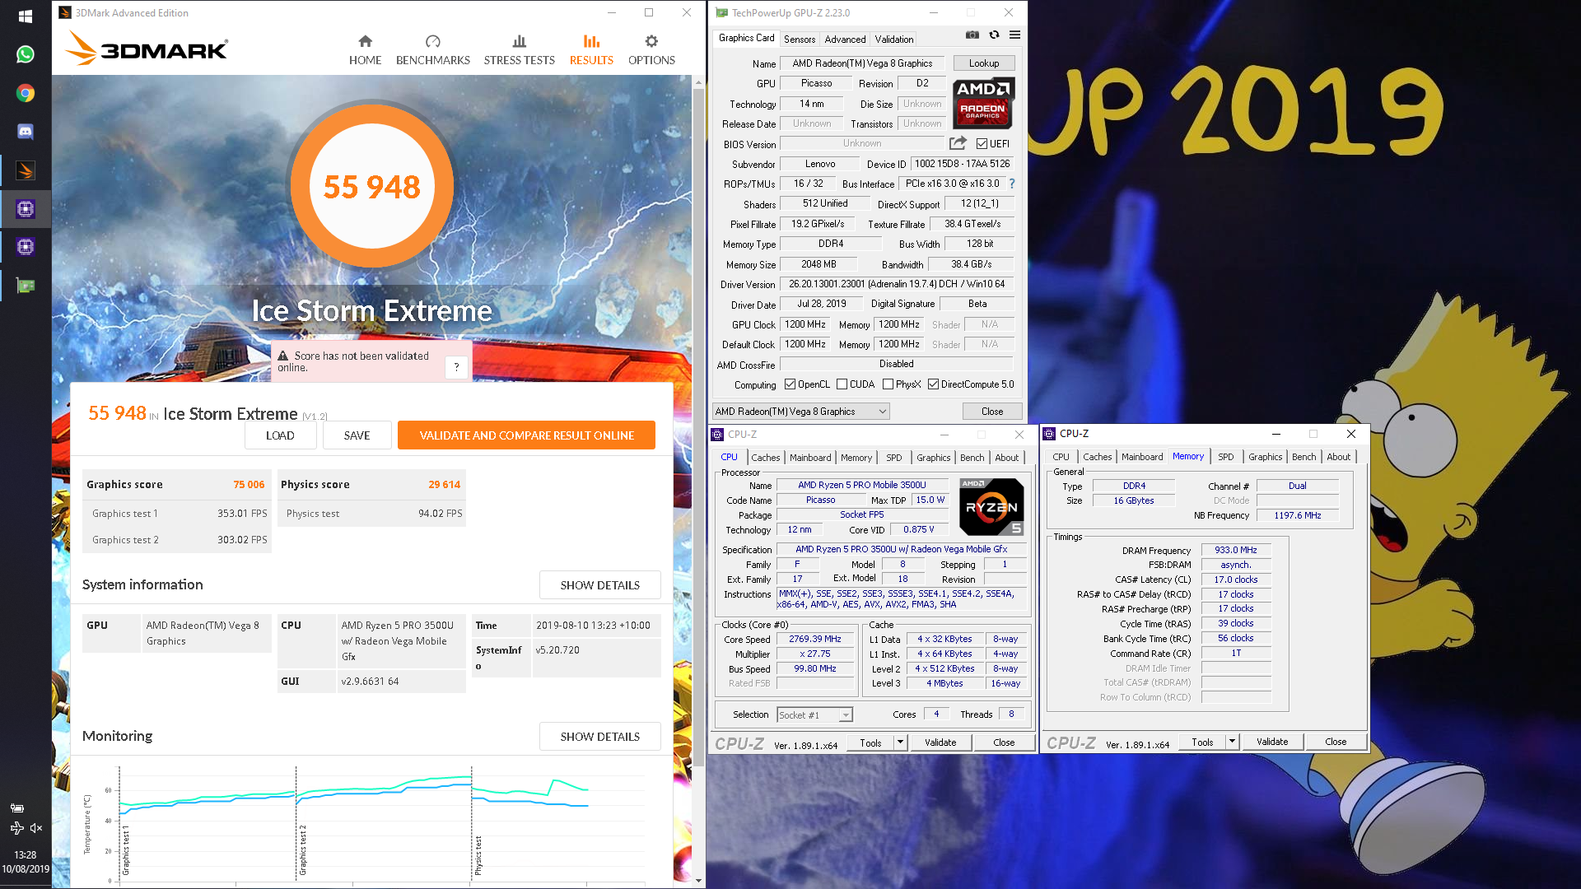Open Discord from the taskbar
1581x889 pixels.
point(26,132)
